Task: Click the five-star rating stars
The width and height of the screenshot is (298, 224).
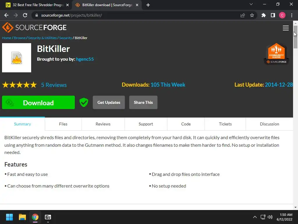Action: pyautogui.click(x=19, y=85)
